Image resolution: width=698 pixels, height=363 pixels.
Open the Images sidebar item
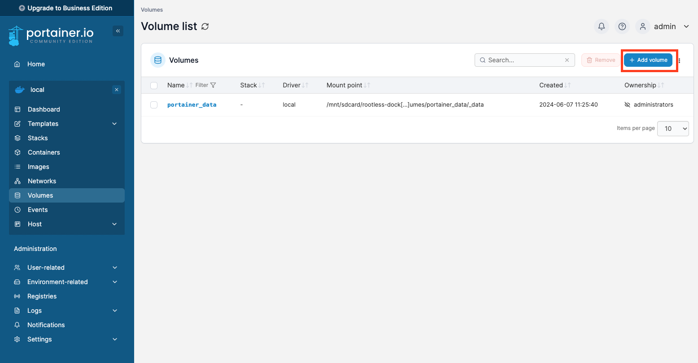(38, 167)
